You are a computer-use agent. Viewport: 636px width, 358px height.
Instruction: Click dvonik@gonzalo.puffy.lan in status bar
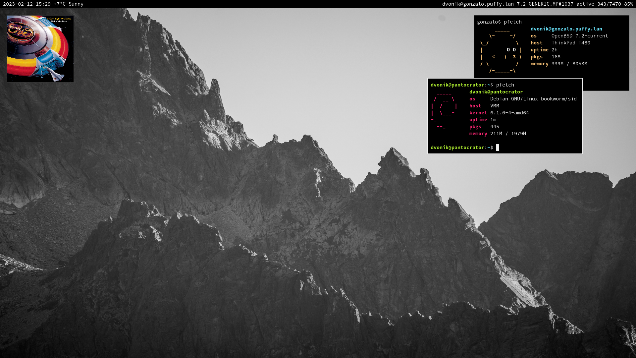pos(478,4)
